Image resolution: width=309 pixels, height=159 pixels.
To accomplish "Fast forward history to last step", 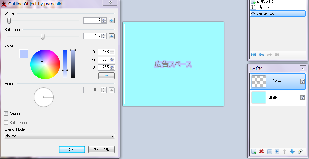I will (277, 55).
